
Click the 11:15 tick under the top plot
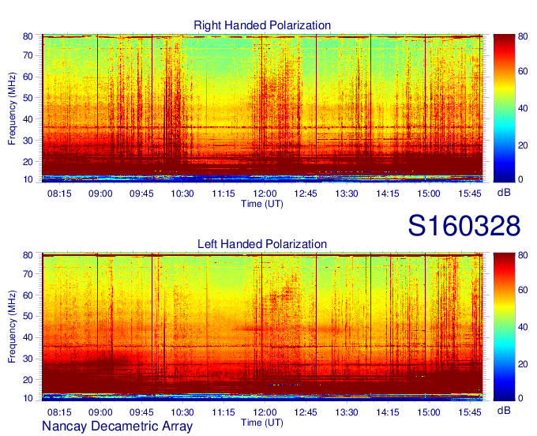[223, 194]
